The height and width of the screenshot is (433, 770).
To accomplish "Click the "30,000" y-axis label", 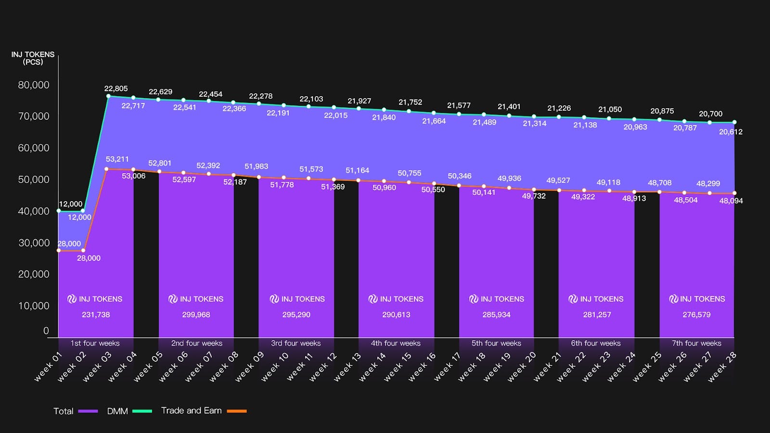I will click(x=34, y=243).
